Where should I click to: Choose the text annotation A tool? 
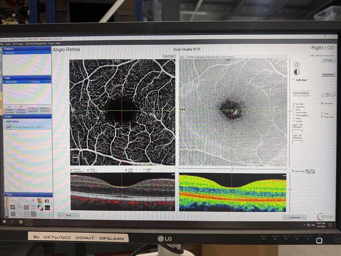coord(33,201)
